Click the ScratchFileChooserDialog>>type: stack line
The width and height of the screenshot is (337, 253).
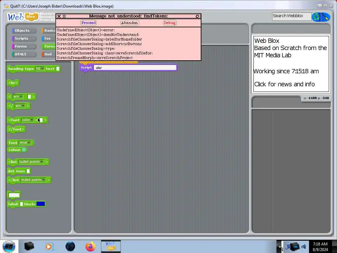tap(86, 49)
